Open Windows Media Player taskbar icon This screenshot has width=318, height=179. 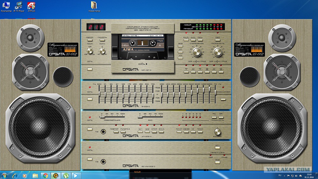click(25, 175)
